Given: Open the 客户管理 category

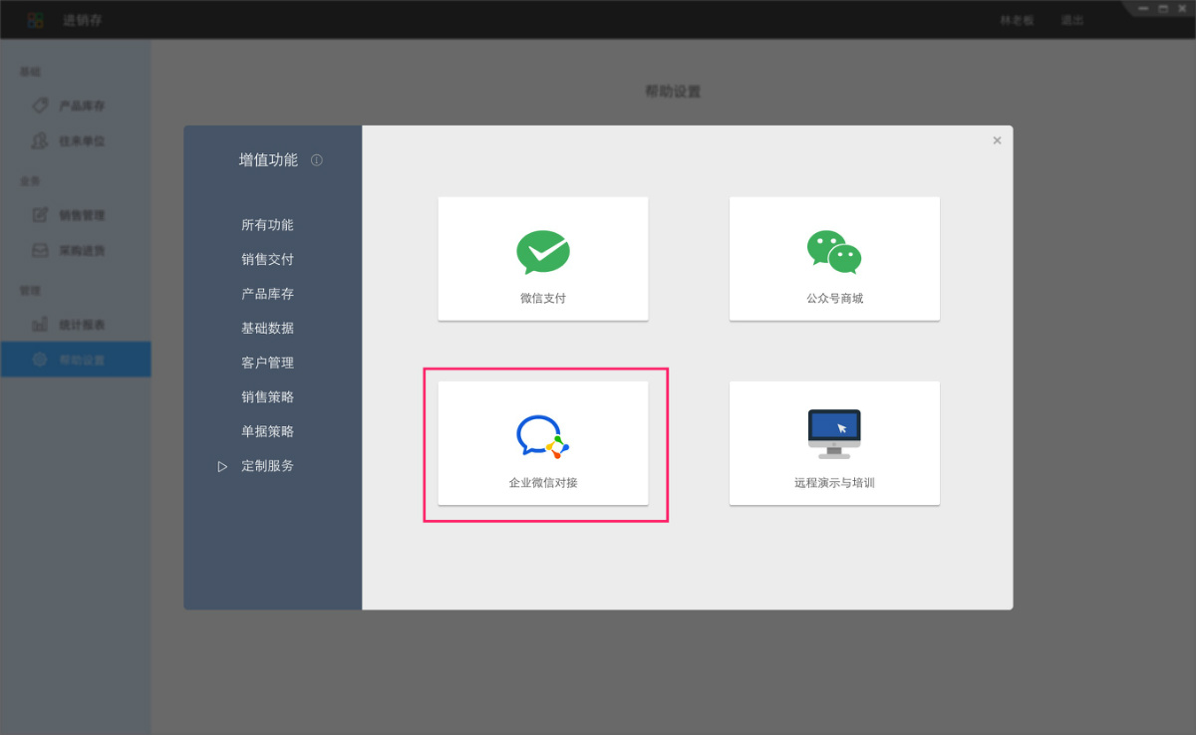Looking at the screenshot, I should pos(267,363).
